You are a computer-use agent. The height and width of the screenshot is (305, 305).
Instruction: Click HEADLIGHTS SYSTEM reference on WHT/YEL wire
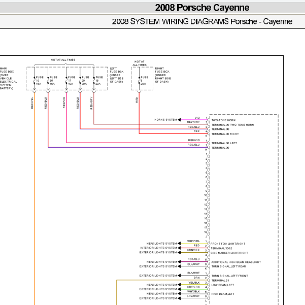pos(162,244)
